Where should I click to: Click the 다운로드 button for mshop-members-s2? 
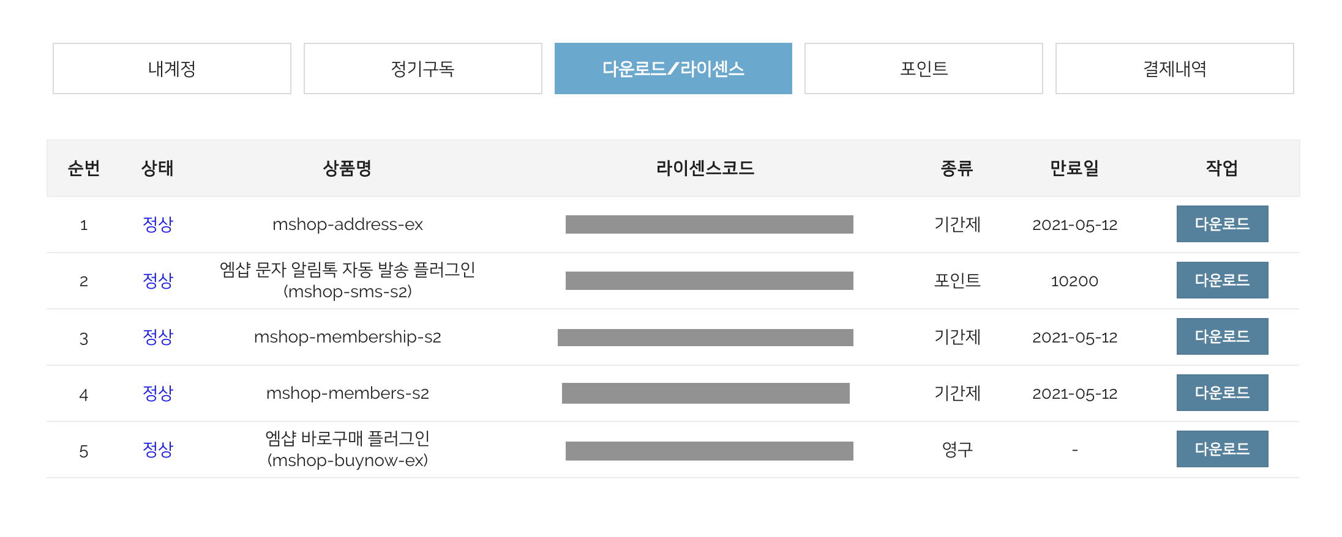1223,393
